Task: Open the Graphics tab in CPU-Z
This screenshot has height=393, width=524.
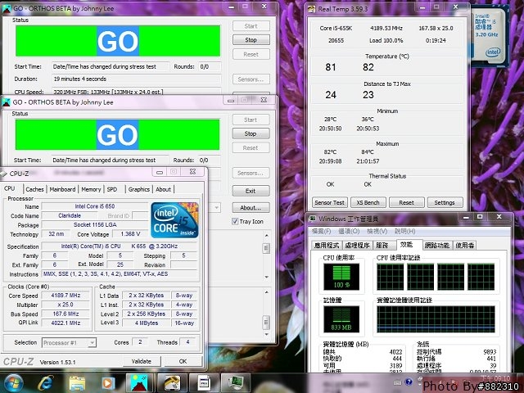Action: pyautogui.click(x=139, y=189)
